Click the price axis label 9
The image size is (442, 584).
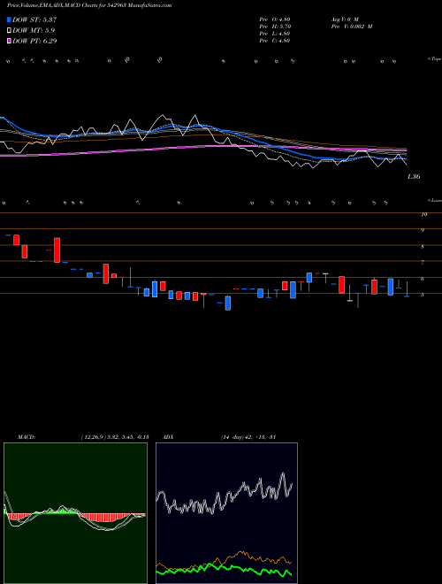pos(423,231)
